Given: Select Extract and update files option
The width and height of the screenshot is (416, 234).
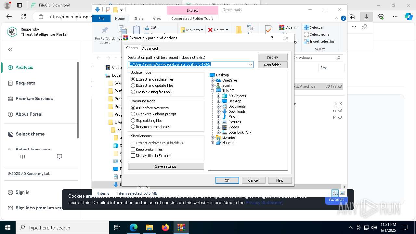Looking at the screenshot, I should [152, 85].
